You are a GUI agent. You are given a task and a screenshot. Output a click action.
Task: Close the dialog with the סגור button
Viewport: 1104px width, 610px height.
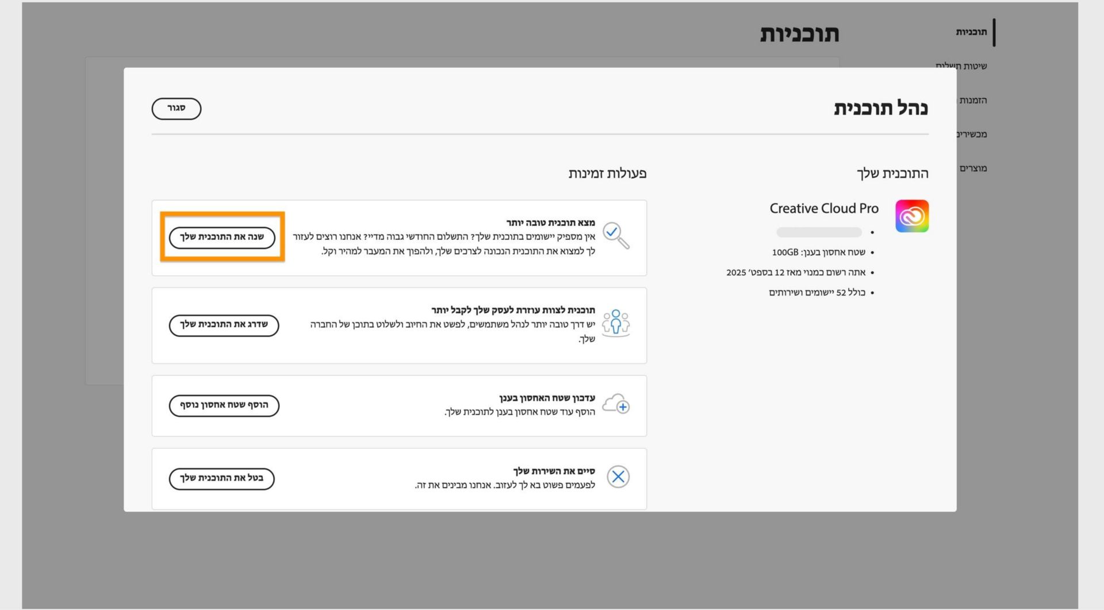(176, 108)
